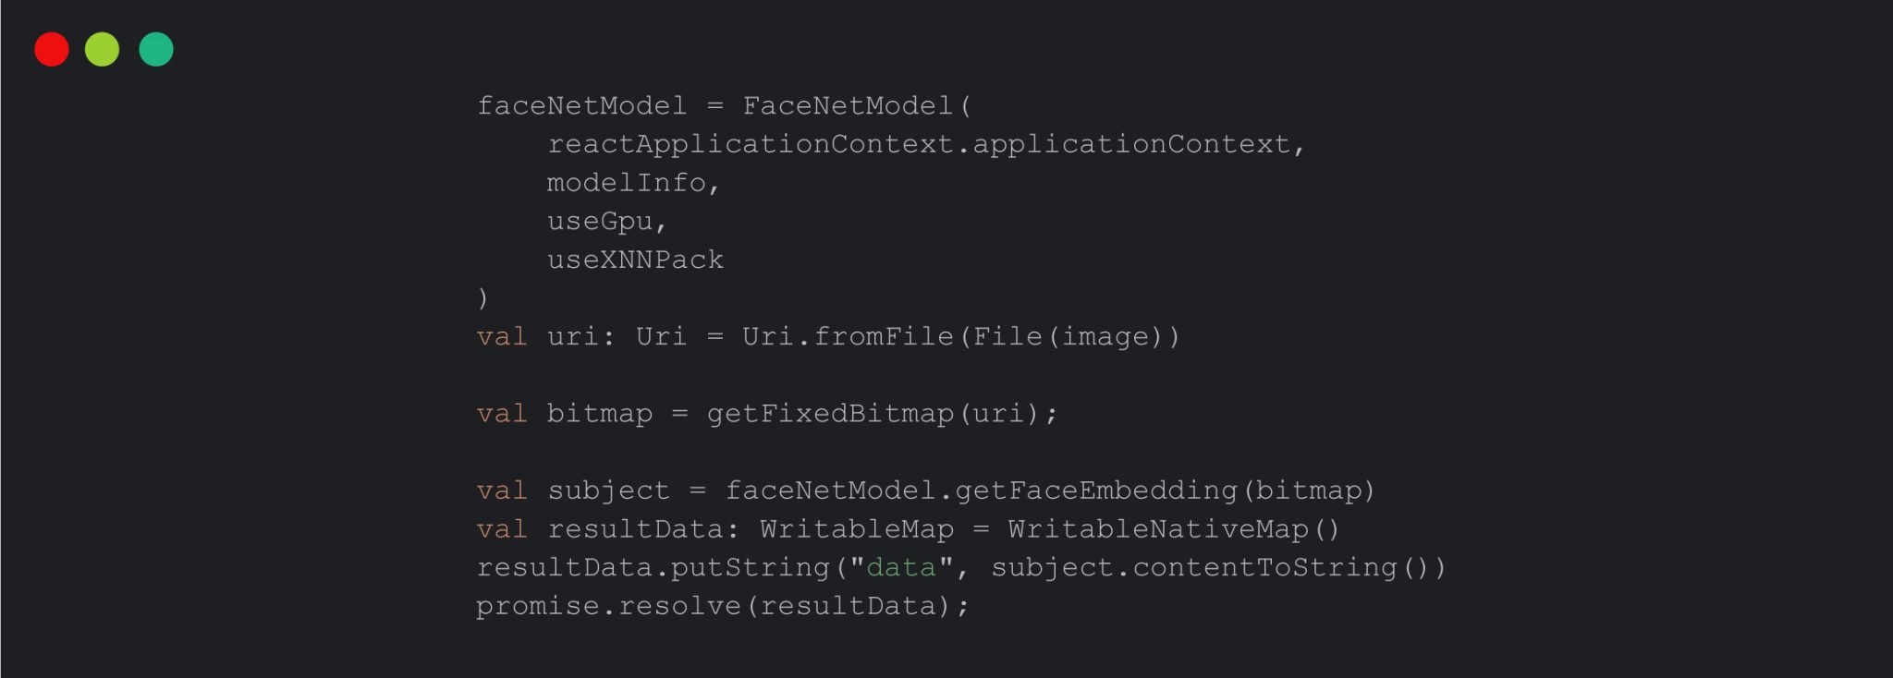
Task: Click the promise.resolve(resultData) statement
Action: [x=722, y=606]
